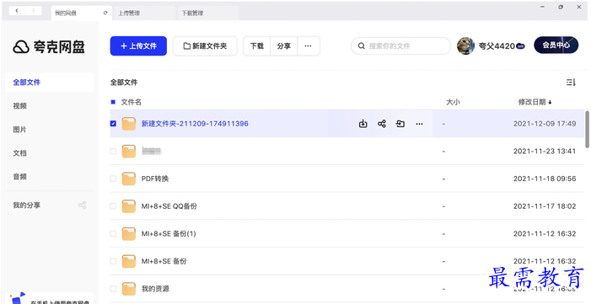Click the 新建文件夹 button
This screenshot has width=591, height=304.
point(205,46)
